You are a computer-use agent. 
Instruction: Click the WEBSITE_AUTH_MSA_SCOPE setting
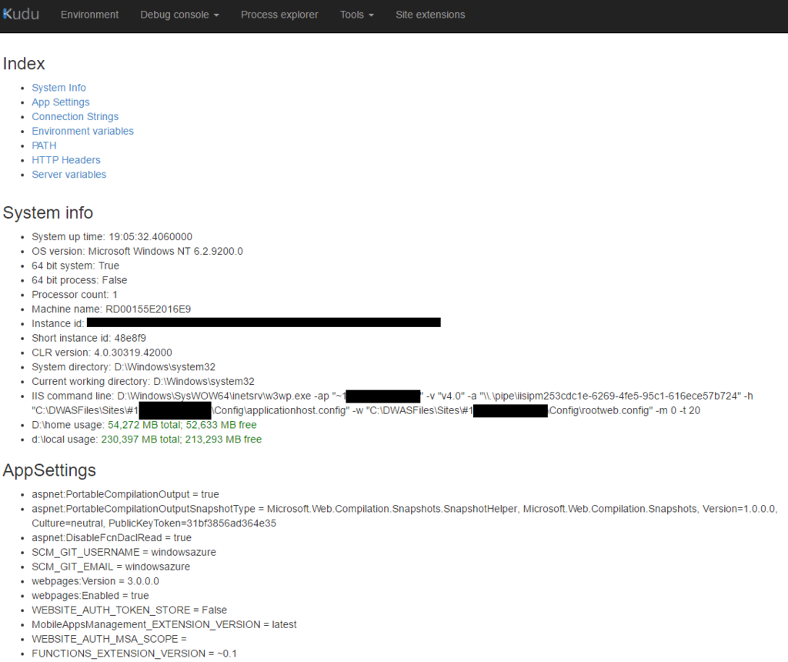pyautogui.click(x=109, y=640)
